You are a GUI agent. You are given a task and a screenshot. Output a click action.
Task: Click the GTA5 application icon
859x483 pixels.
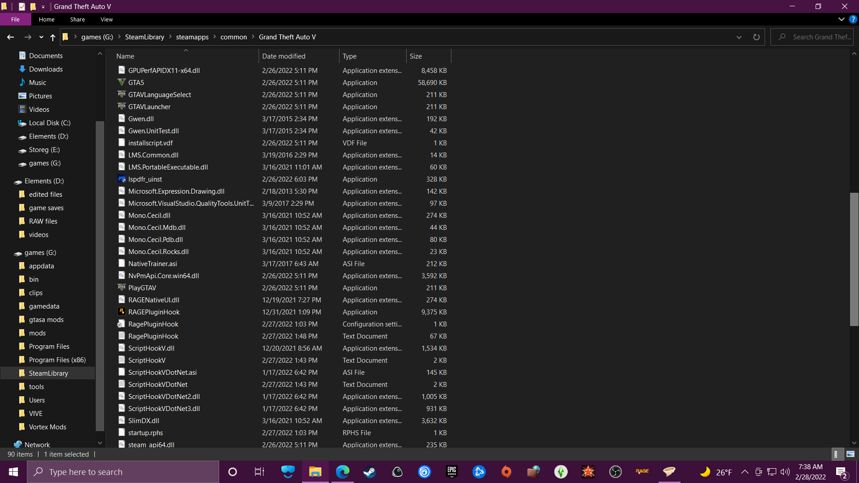[x=121, y=82]
